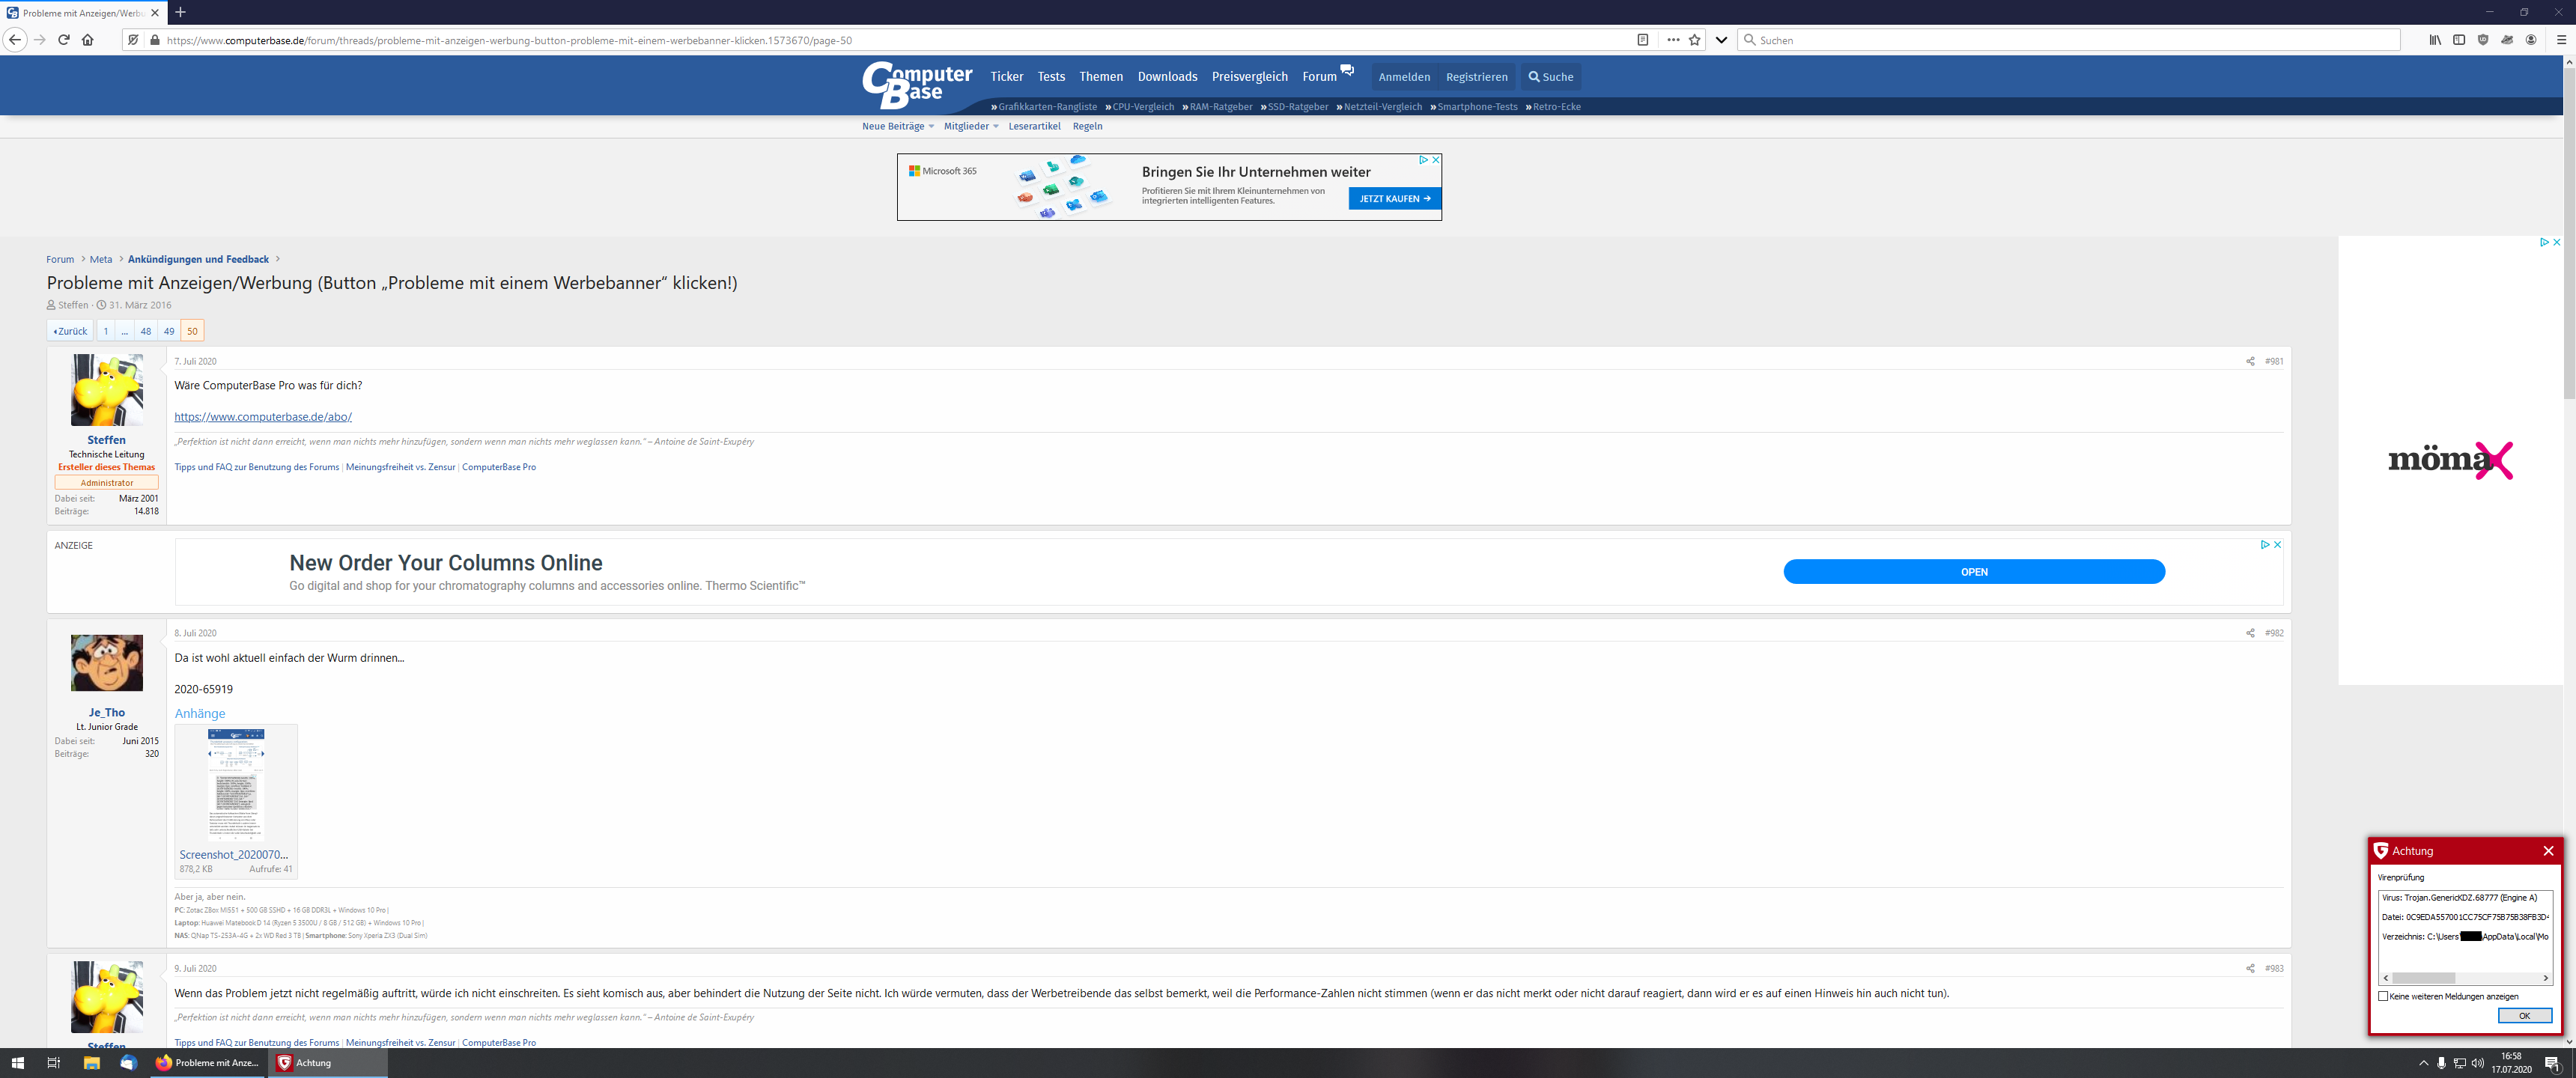Open the Firefox hamburger menu
This screenshot has height=1078, width=2576.
pyautogui.click(x=2561, y=40)
